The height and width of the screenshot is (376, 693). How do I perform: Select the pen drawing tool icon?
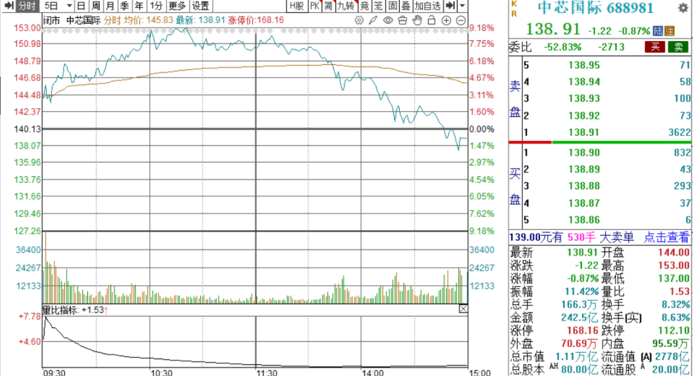(x=374, y=21)
